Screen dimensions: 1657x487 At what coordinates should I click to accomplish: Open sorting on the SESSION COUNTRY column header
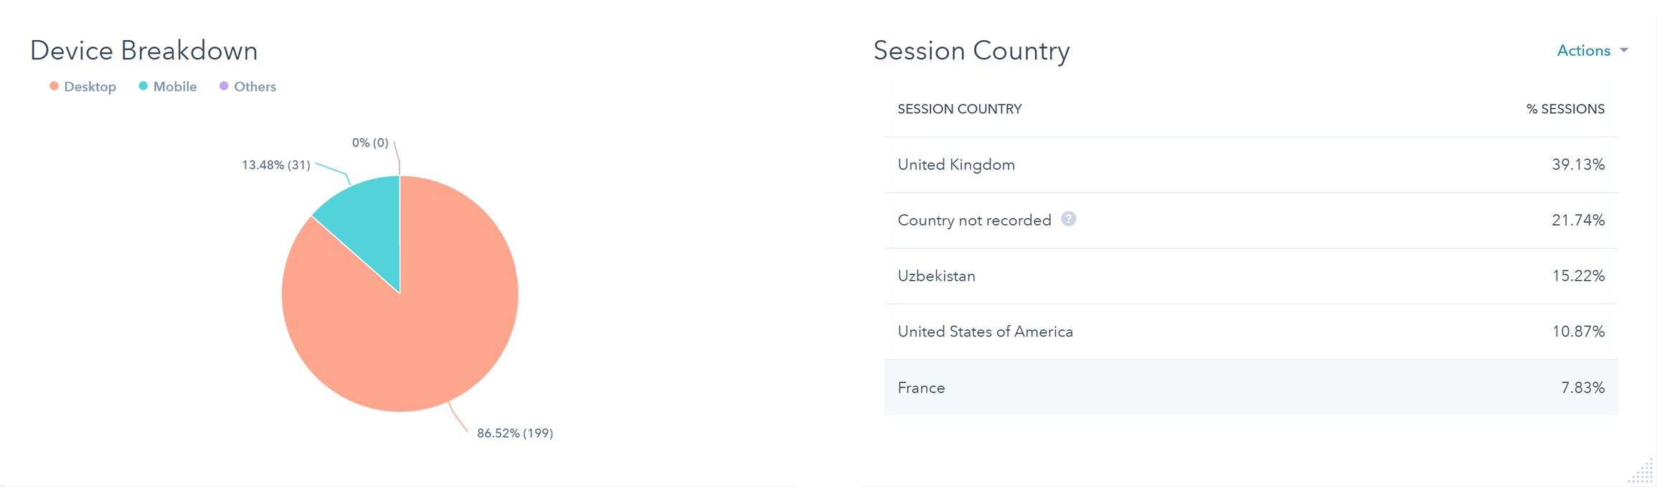(x=959, y=109)
